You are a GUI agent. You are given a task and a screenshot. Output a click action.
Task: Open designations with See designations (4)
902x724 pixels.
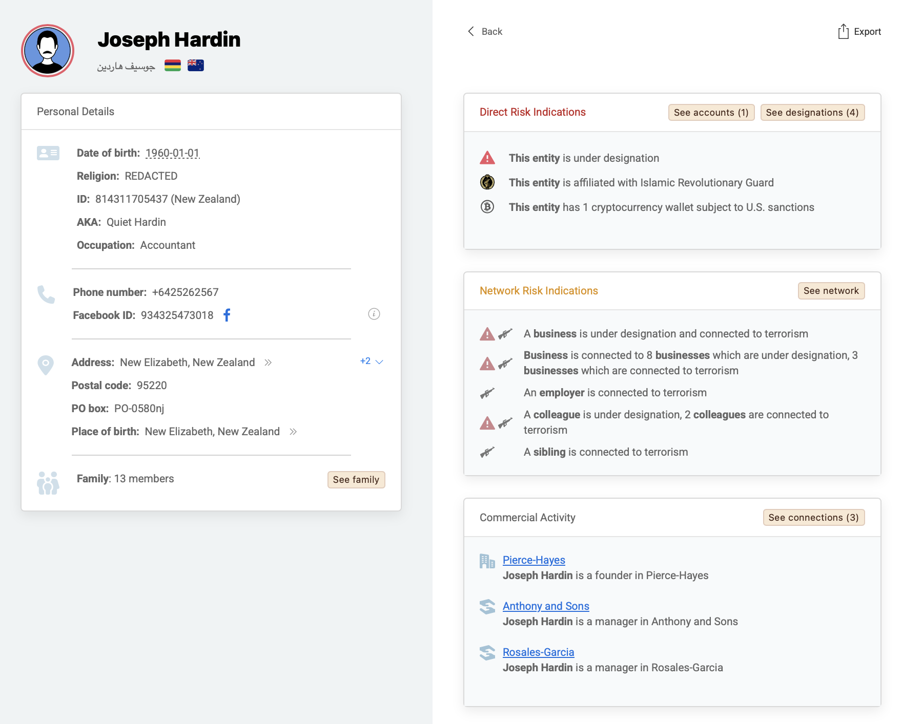click(x=812, y=112)
